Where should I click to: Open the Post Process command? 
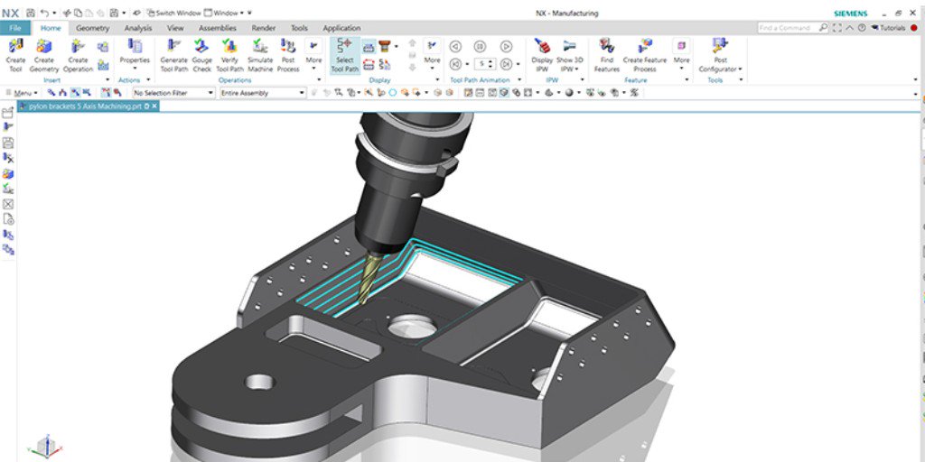click(x=288, y=55)
